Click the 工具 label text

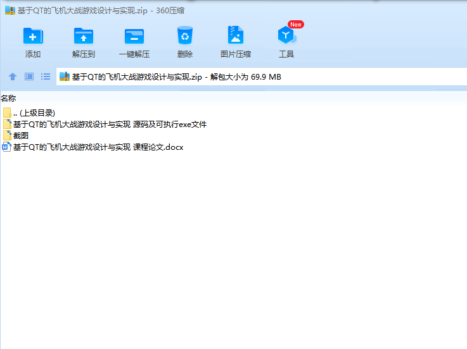point(286,54)
